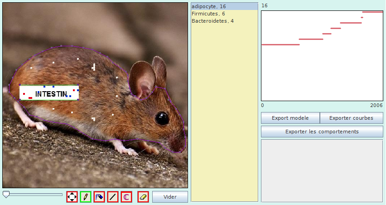The height and width of the screenshot is (205, 386).
Task: Click the empty yellow list area
Action: [224, 113]
